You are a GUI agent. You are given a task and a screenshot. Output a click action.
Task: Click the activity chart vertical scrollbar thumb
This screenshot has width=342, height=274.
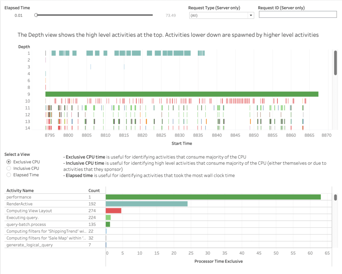click(335, 197)
